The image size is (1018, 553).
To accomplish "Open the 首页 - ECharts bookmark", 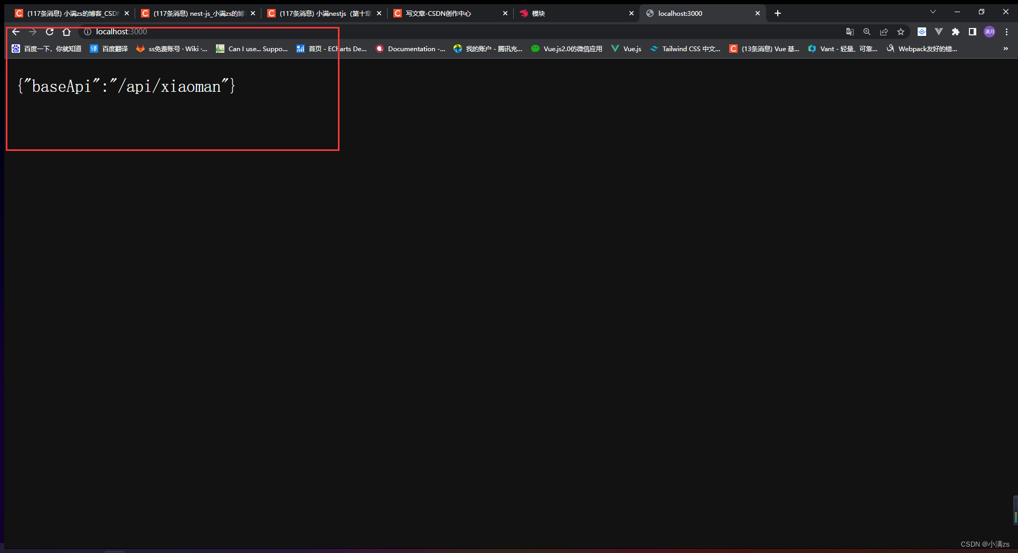I will (332, 49).
